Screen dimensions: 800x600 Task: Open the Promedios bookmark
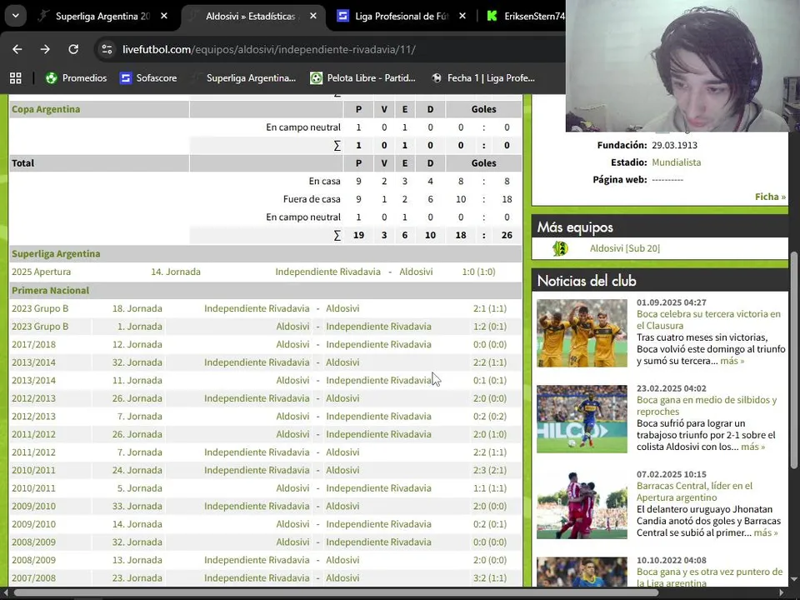(x=76, y=78)
